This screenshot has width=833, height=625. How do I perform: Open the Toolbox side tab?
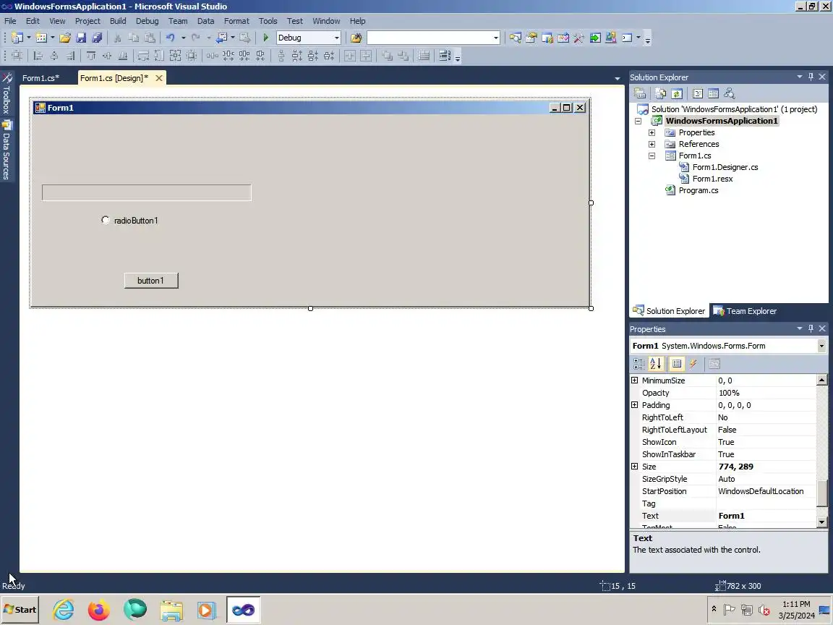pos(7,93)
